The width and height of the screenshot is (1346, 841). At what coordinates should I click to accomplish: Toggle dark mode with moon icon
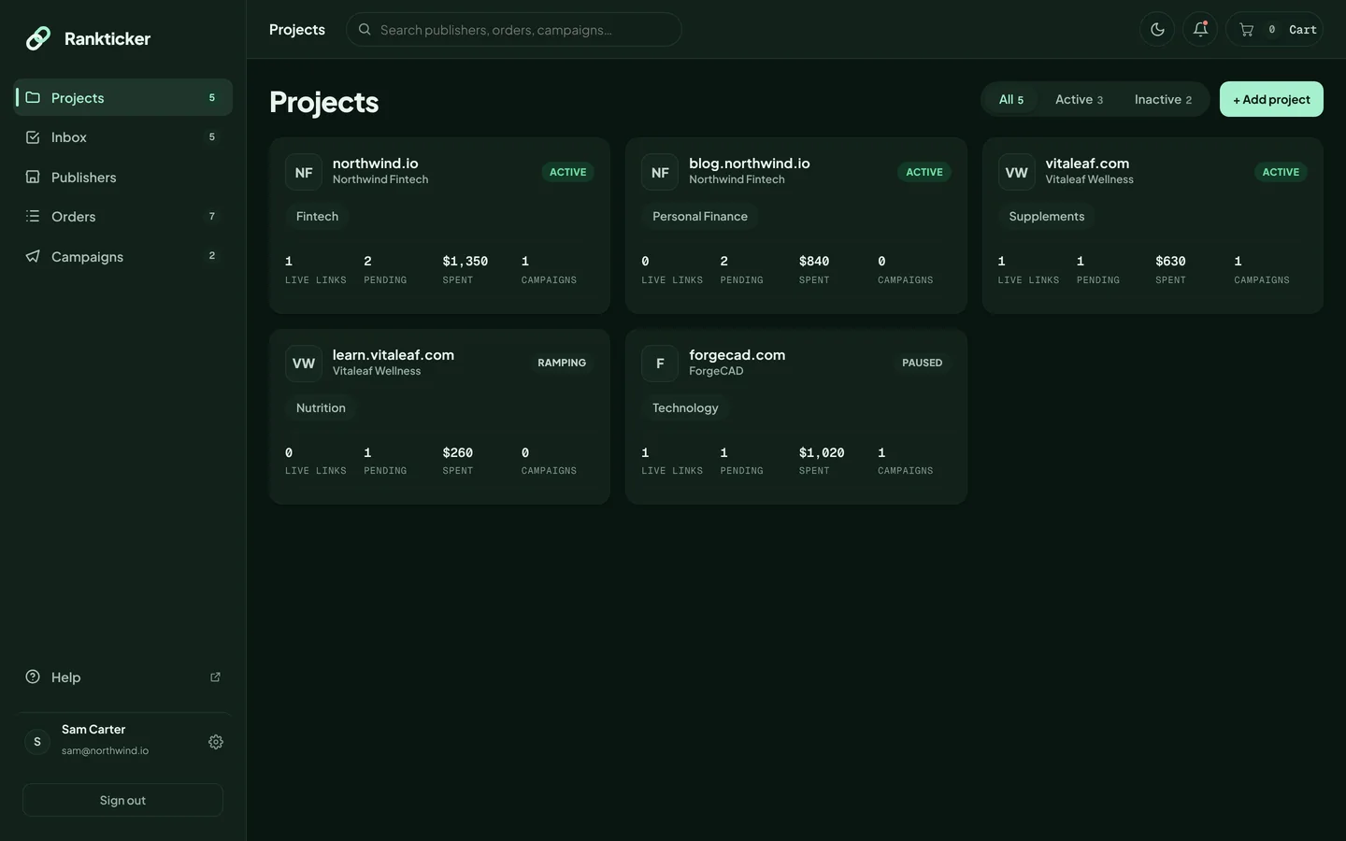[x=1157, y=29]
